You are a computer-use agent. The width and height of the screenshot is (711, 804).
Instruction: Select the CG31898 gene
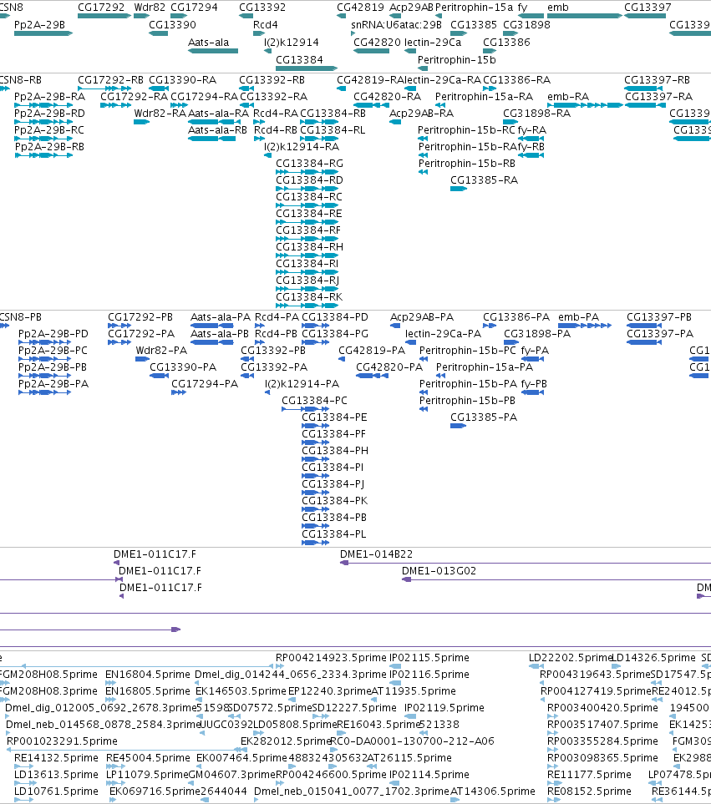[510, 33]
